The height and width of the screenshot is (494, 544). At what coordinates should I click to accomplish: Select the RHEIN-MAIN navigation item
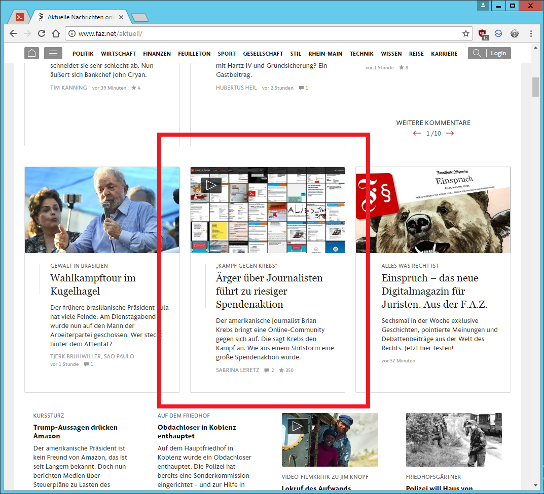point(325,54)
